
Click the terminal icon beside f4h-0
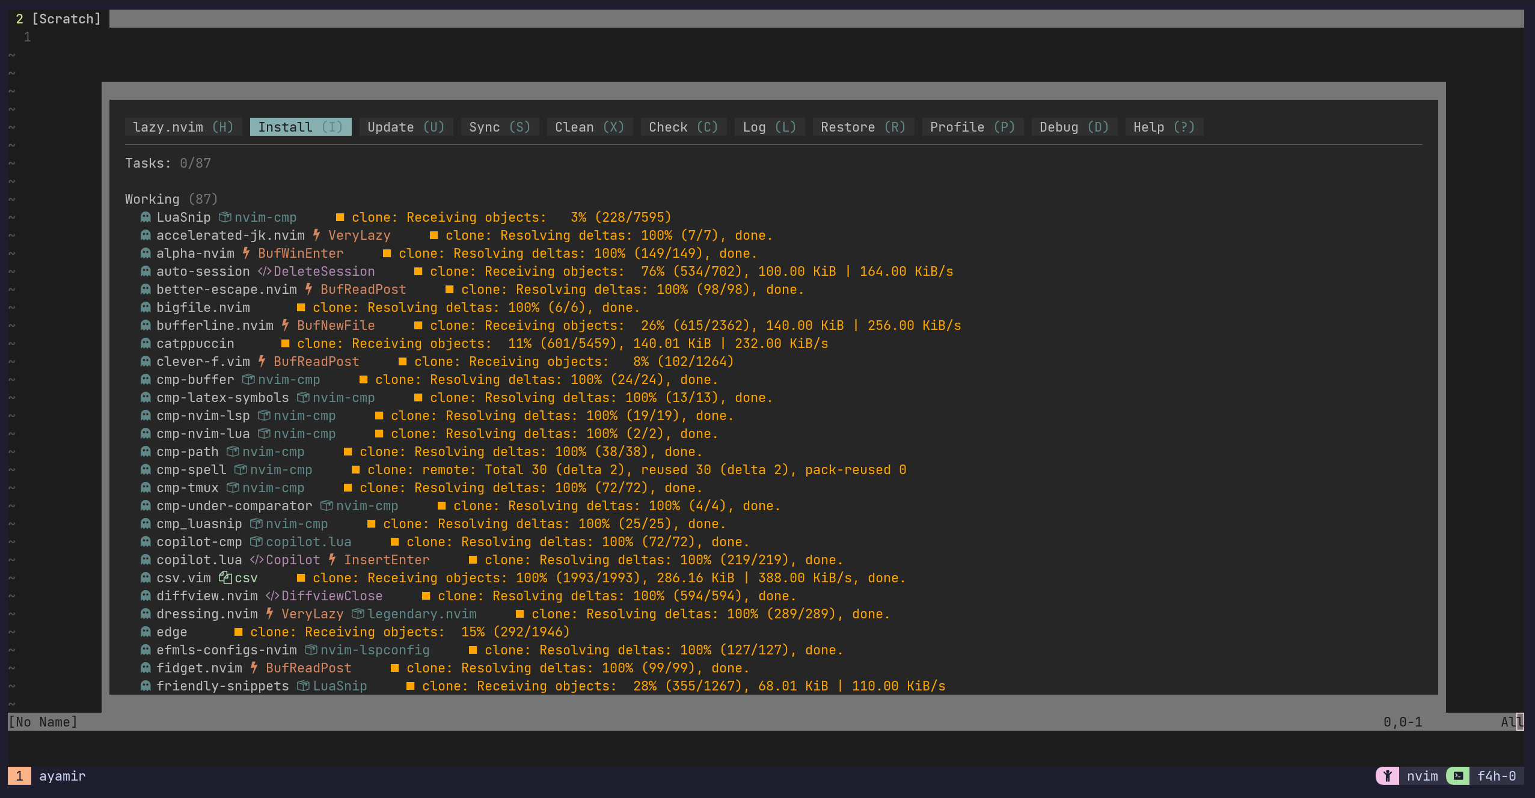(1458, 776)
